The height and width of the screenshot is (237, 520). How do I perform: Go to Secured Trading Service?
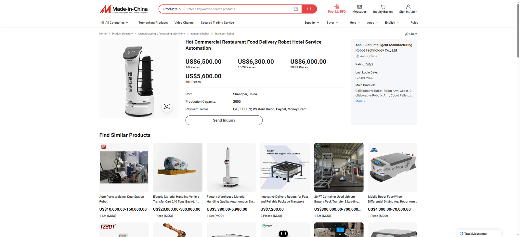tap(217, 23)
